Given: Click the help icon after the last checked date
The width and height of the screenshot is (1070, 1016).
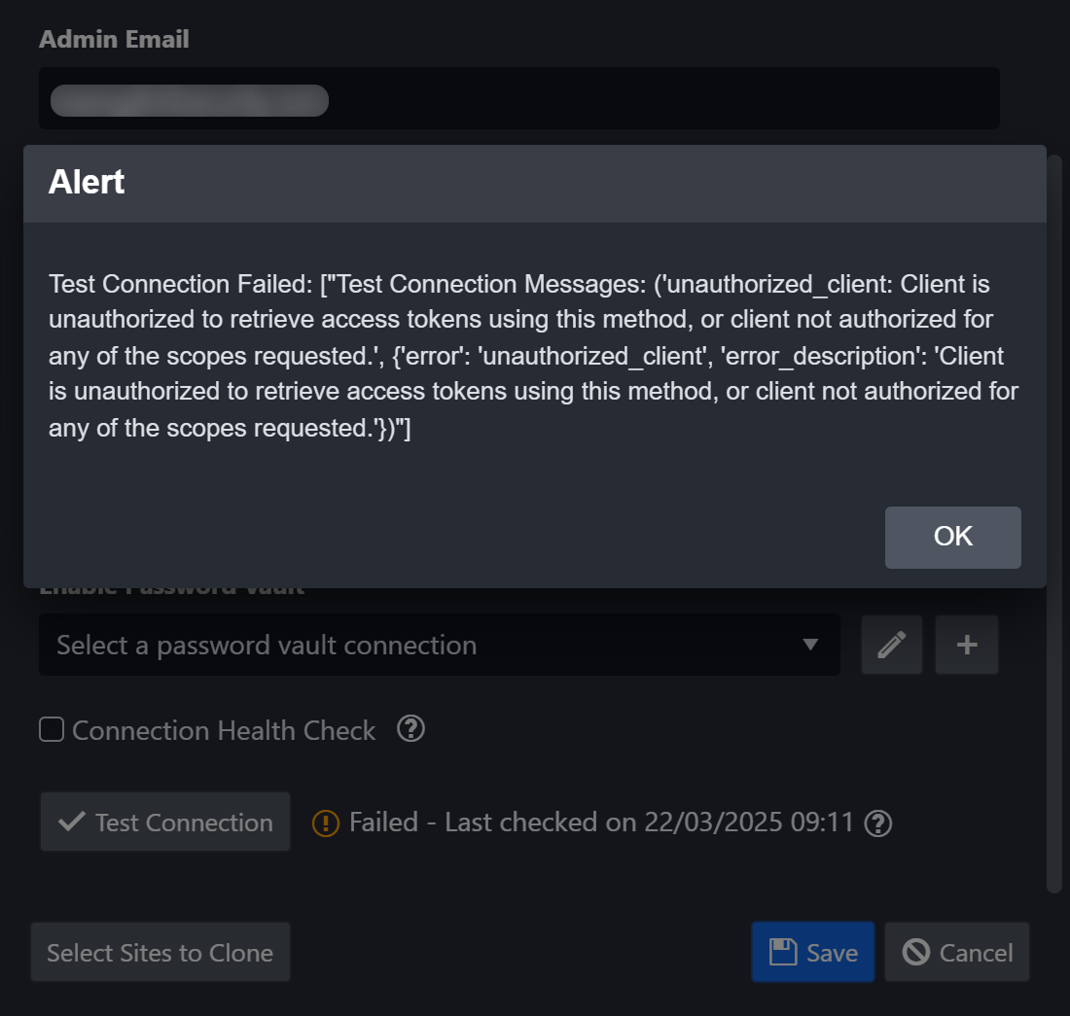Looking at the screenshot, I should click(x=877, y=823).
